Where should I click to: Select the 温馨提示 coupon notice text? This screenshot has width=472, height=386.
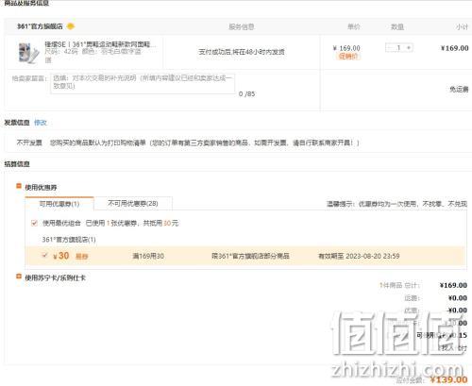tap(396, 204)
